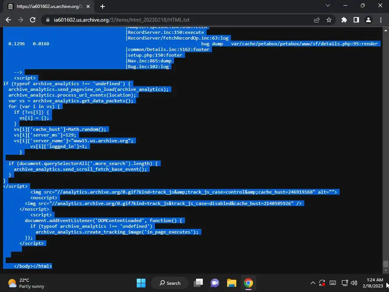
Task: Click the img line with cache_bust=246919168
Action: [183, 192]
